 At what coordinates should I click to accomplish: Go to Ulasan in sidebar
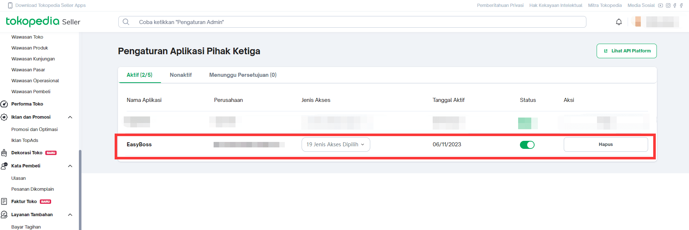(19, 178)
